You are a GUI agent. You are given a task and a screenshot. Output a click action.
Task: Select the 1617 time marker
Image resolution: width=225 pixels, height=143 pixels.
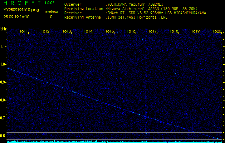click(x=153, y=31)
